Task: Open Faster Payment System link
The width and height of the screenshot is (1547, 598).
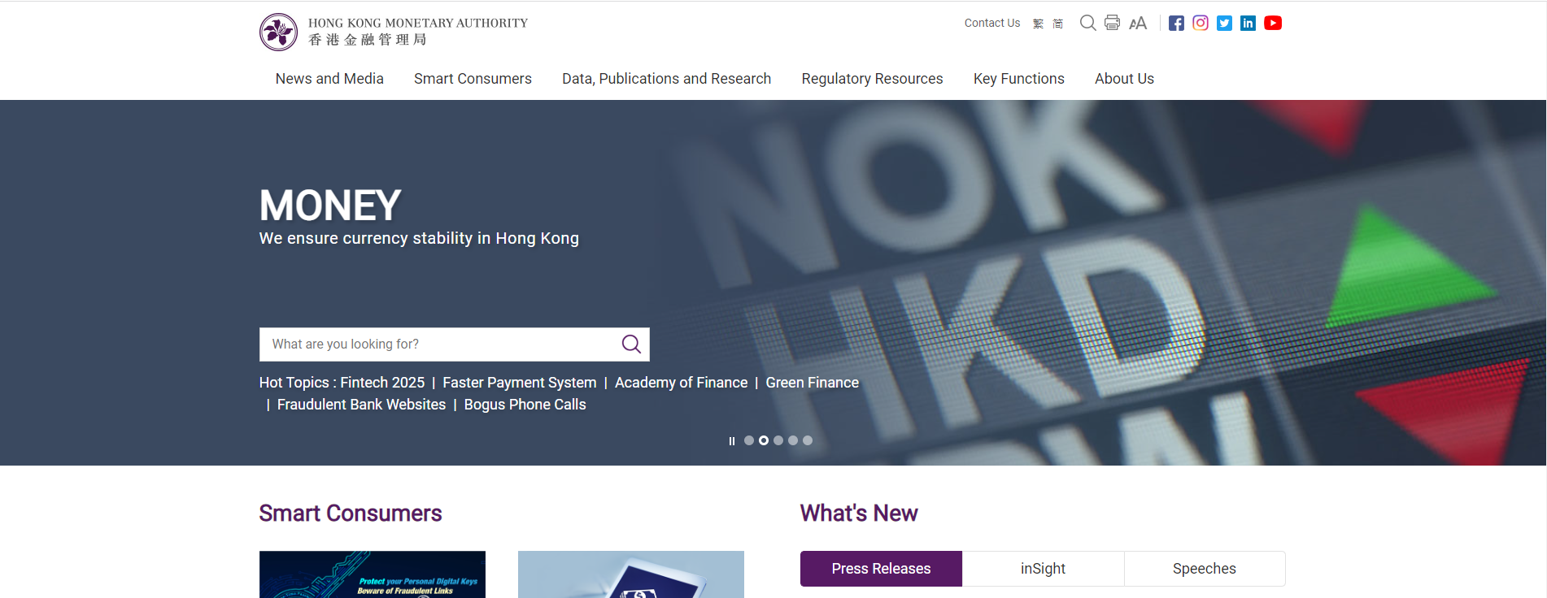Action: (x=519, y=383)
